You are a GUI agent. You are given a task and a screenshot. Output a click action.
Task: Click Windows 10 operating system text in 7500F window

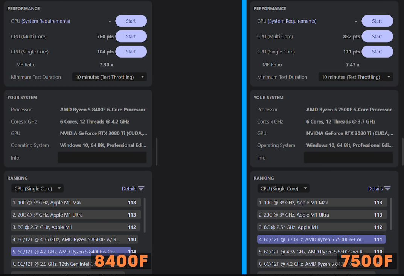pyautogui.click(x=350, y=145)
